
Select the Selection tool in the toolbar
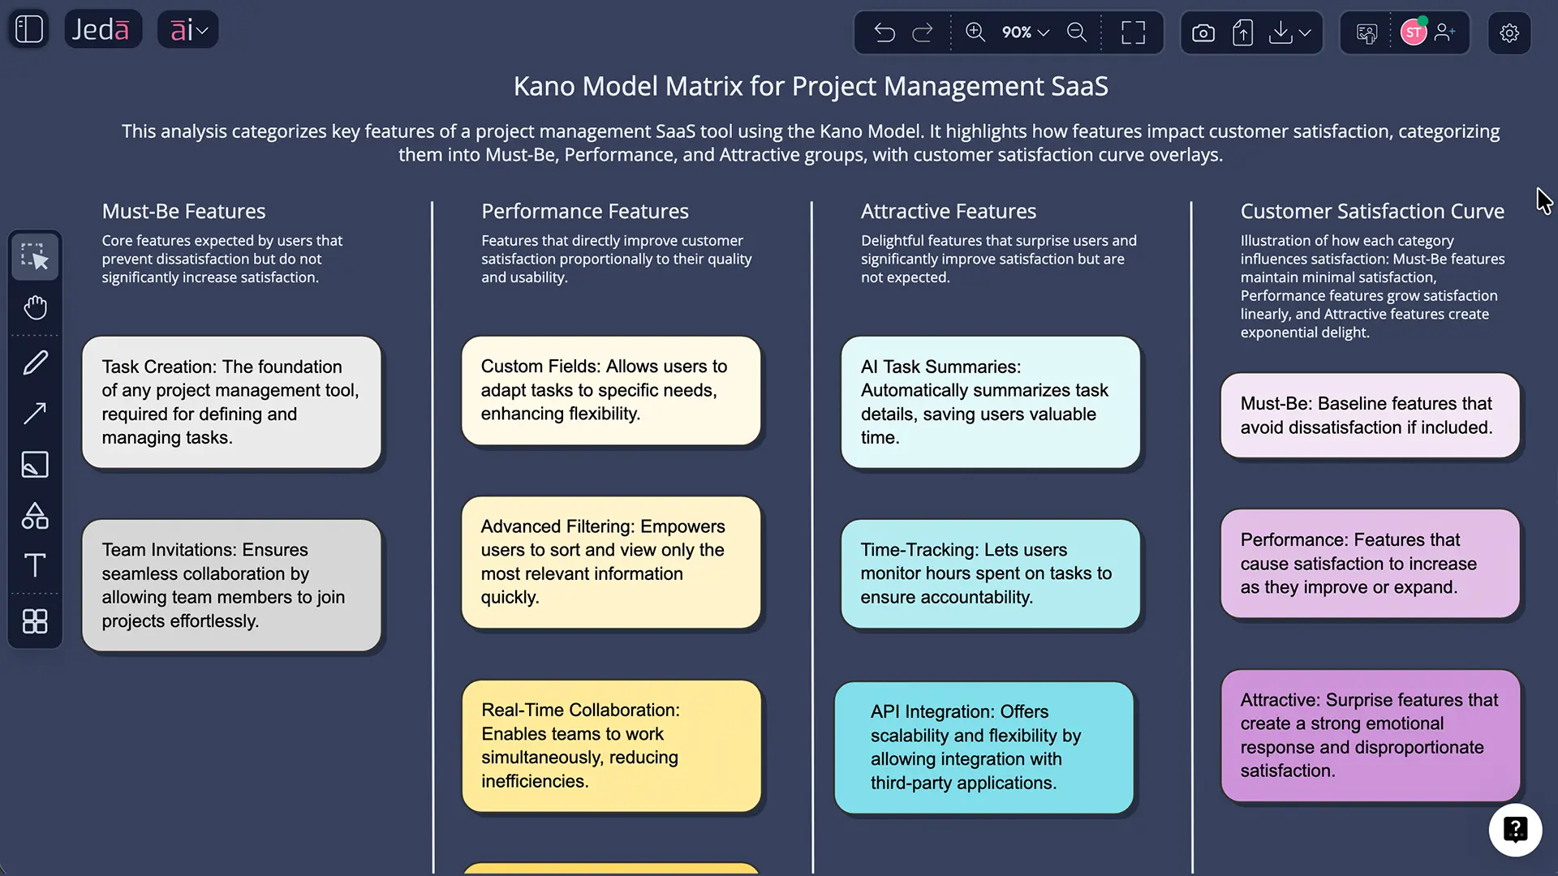click(35, 256)
